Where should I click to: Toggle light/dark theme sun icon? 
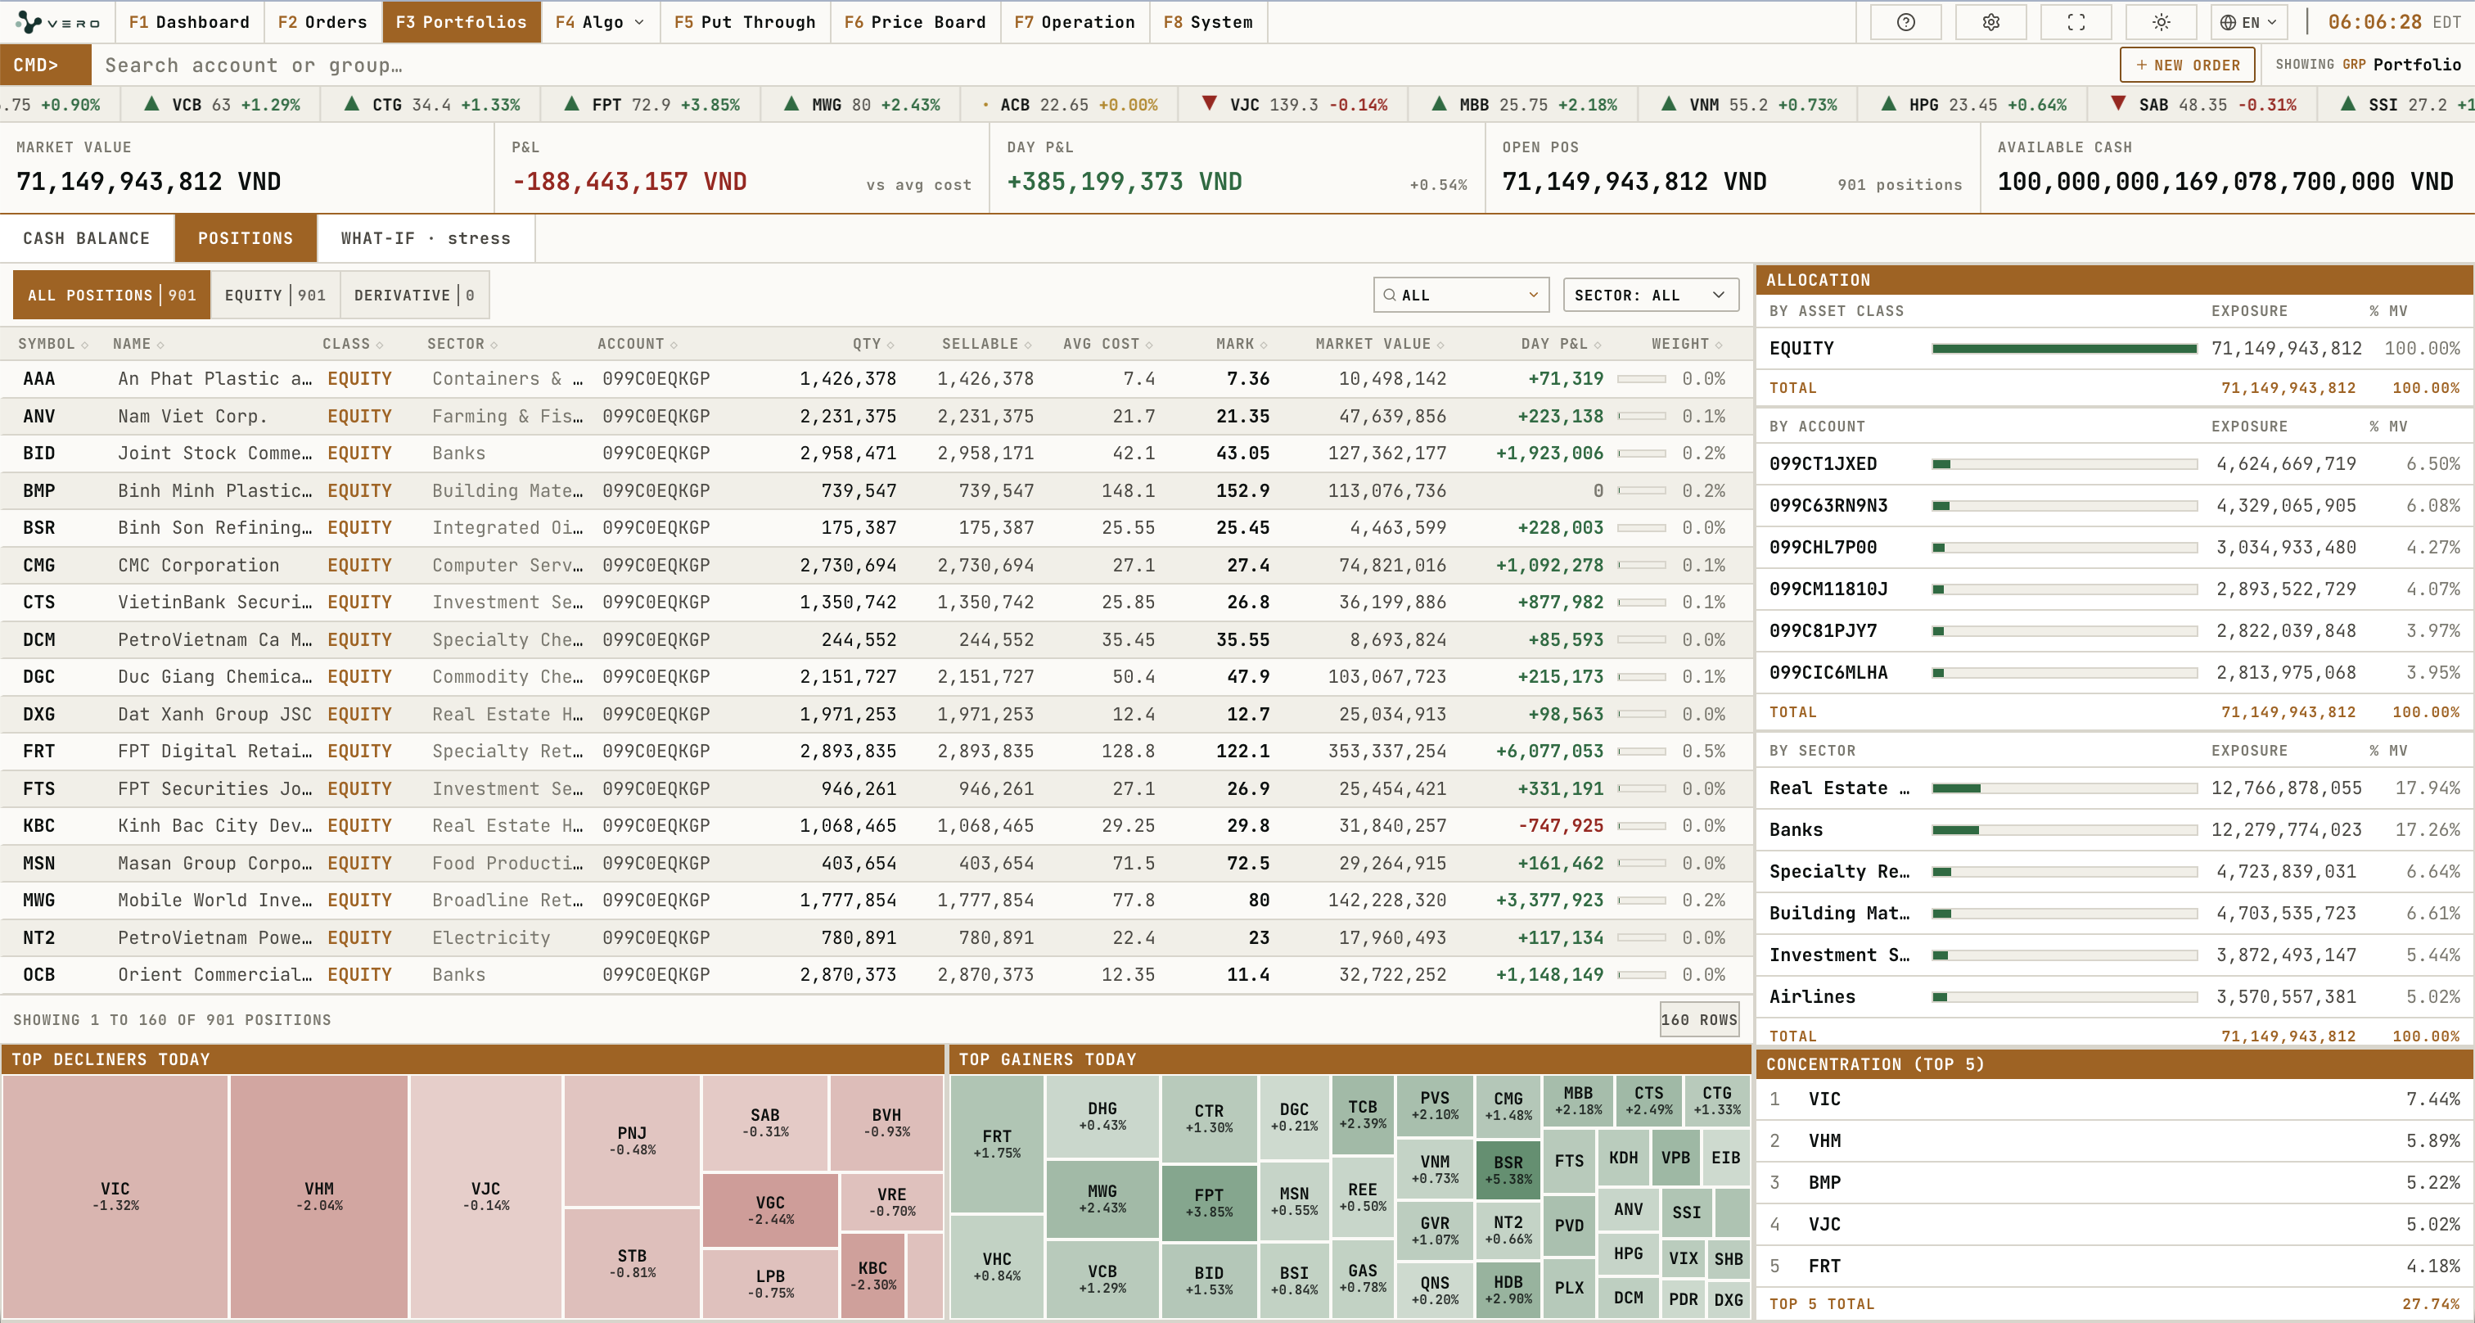pos(2162,22)
